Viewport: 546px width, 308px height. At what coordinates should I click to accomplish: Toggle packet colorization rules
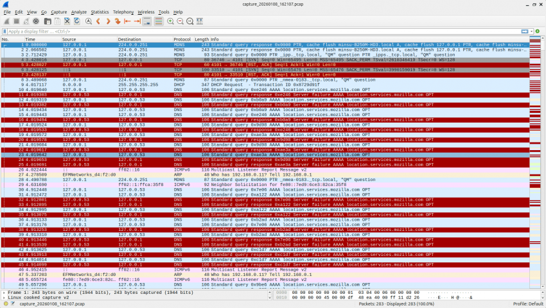(159, 21)
